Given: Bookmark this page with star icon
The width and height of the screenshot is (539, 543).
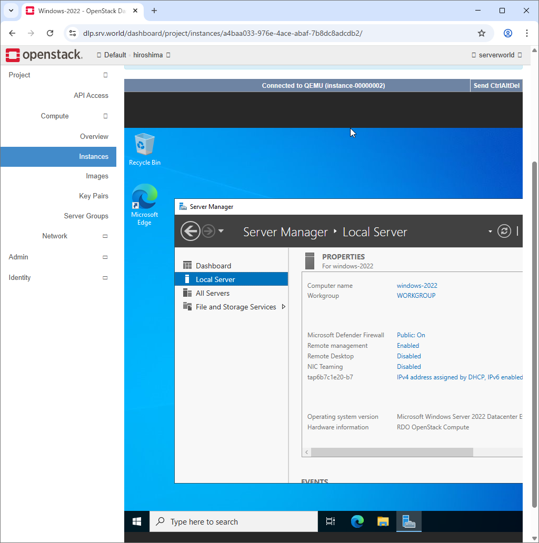Looking at the screenshot, I should click(482, 33).
